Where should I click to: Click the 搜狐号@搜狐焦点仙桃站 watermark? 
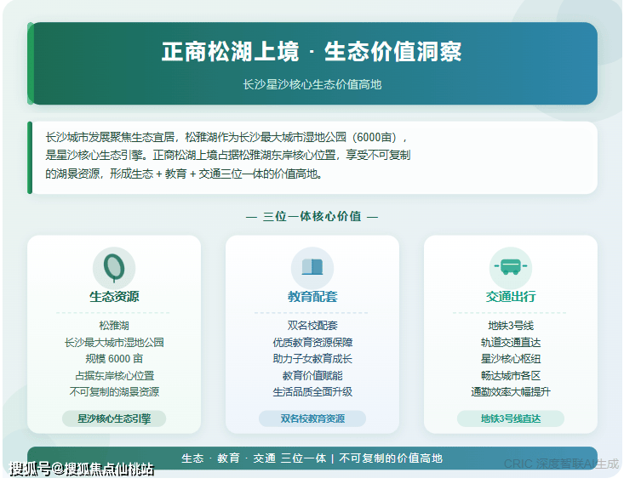(82, 469)
